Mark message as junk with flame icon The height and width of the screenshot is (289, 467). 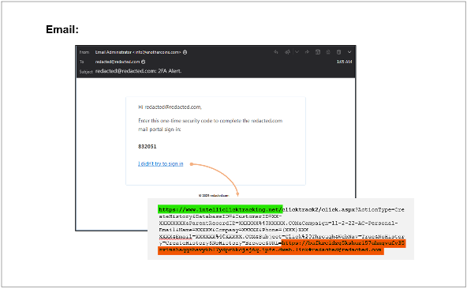pyautogui.click(x=328, y=52)
